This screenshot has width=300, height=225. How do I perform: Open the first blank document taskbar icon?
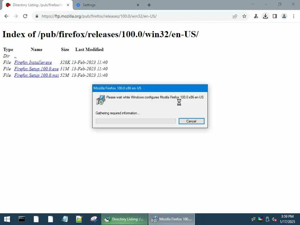coord(36,219)
